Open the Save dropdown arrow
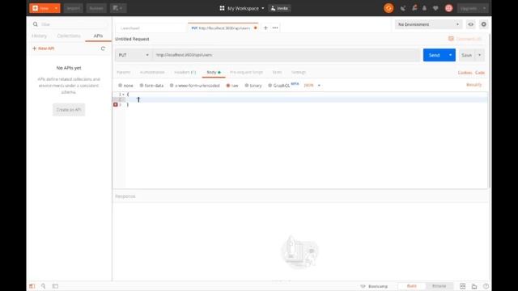The image size is (518, 291). pos(480,55)
